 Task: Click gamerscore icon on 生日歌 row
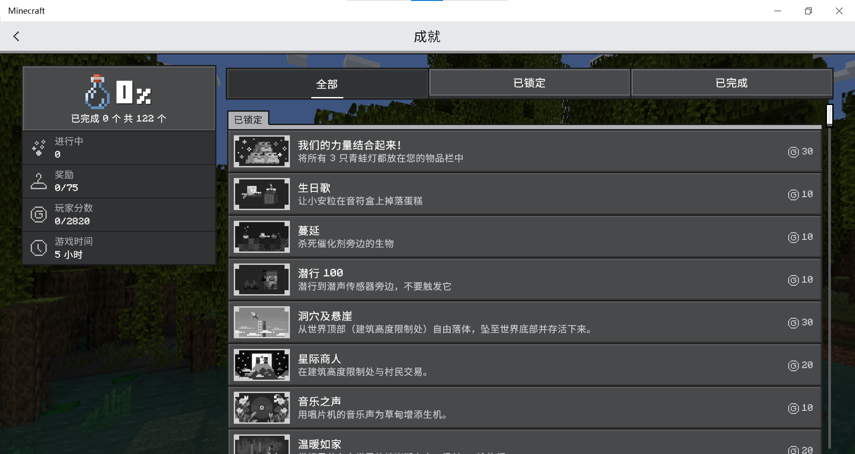(793, 195)
